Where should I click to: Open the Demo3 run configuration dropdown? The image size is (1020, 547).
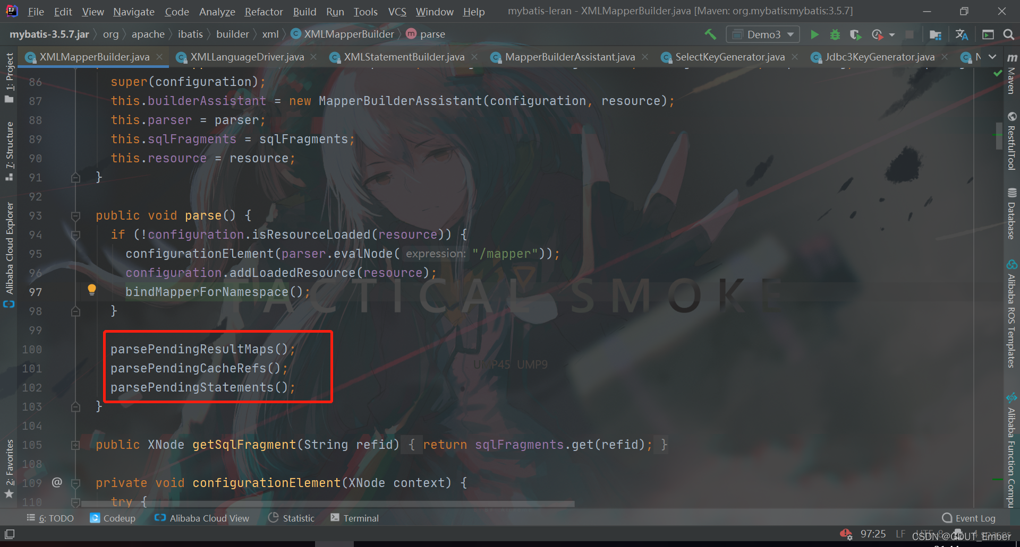click(763, 34)
